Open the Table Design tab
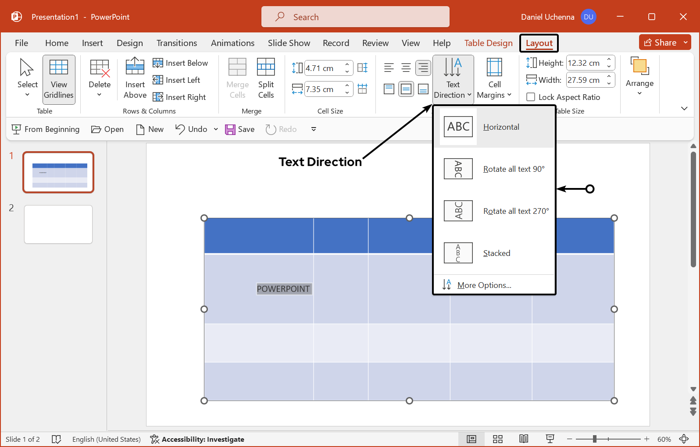This screenshot has height=447, width=700. click(x=488, y=43)
